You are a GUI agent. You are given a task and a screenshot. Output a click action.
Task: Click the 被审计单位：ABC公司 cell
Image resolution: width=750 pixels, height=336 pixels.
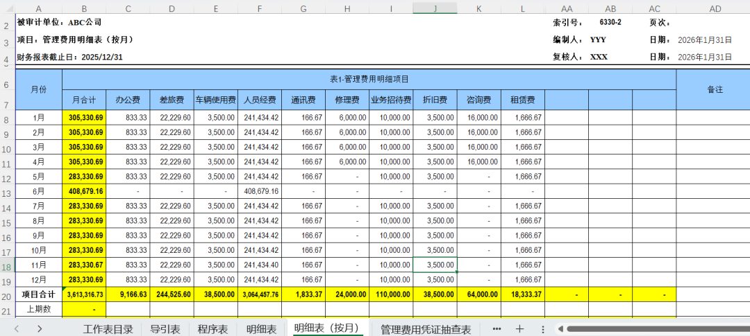[59, 22]
